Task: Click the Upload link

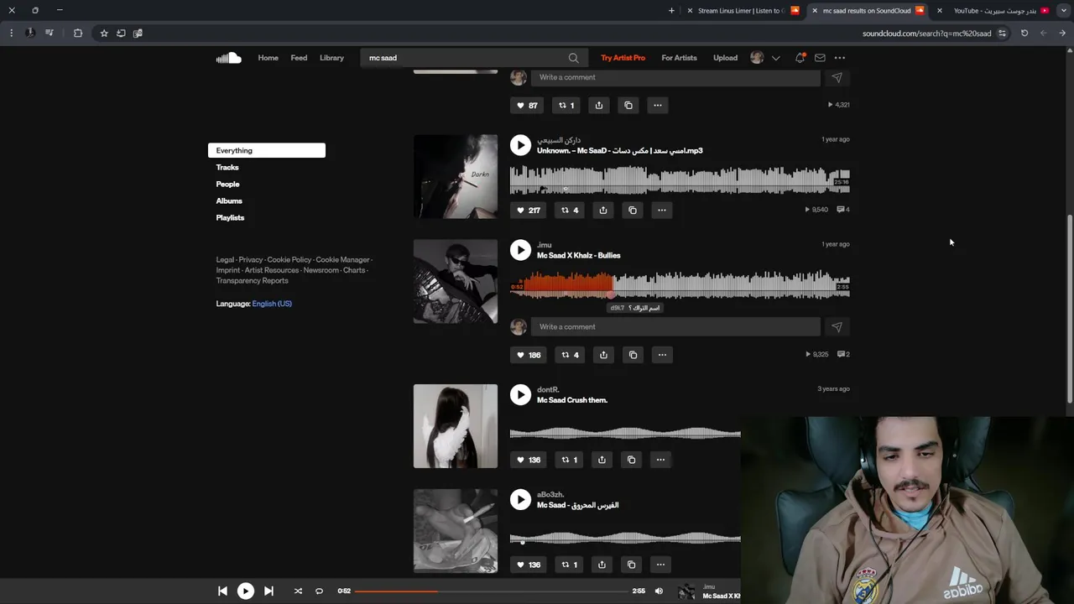Action: pos(725,58)
